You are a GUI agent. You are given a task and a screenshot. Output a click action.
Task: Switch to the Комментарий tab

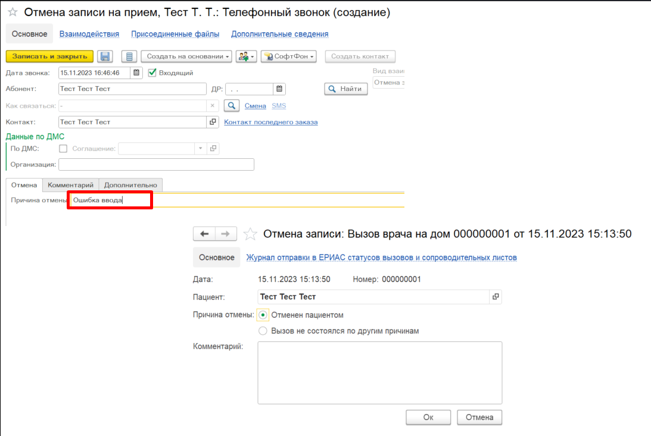coord(70,185)
